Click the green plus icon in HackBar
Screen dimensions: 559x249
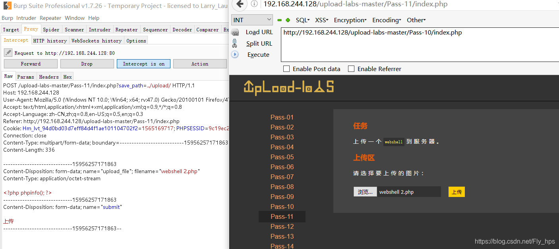pos(288,20)
